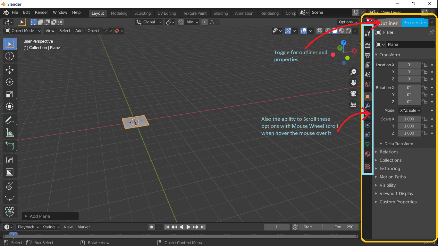Activate the Move tool
The image size is (438, 246).
click(10, 70)
